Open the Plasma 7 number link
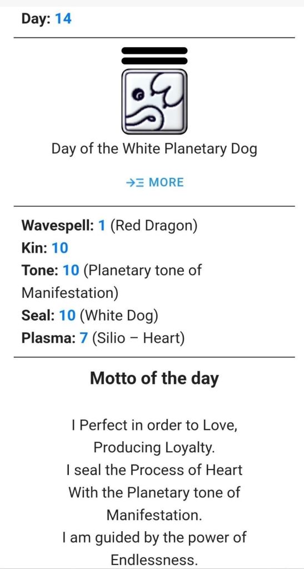 pyautogui.click(x=84, y=338)
